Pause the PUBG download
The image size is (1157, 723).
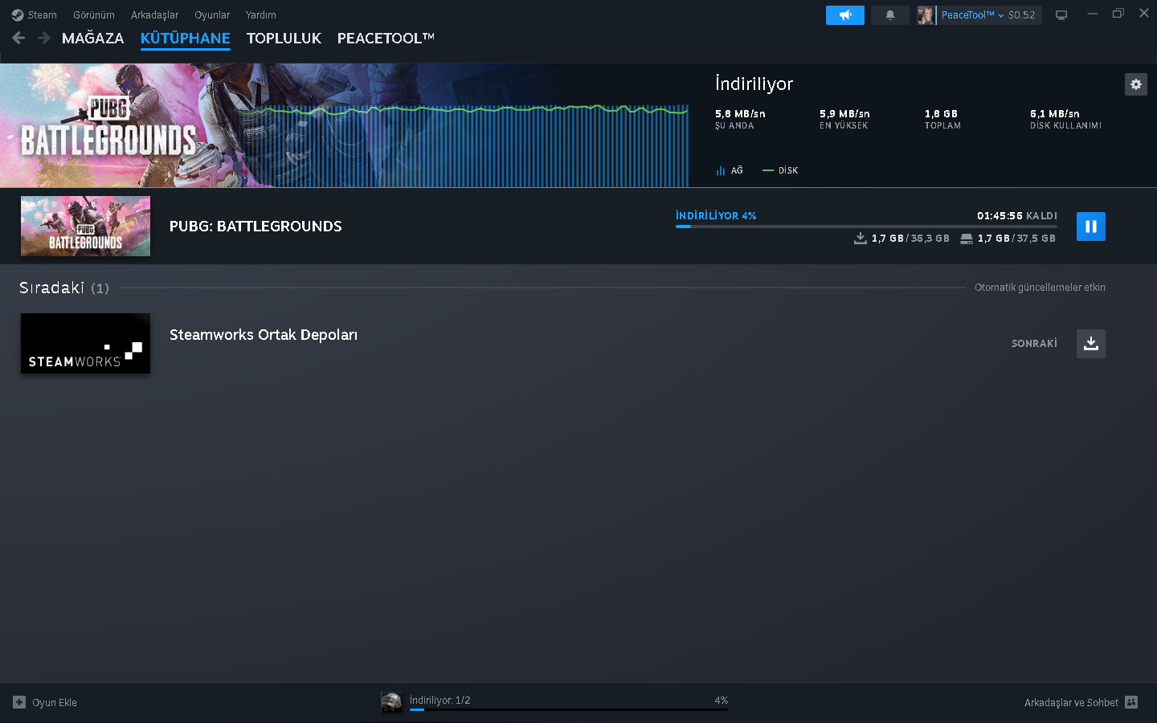coord(1091,227)
